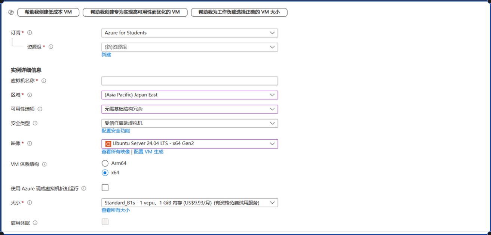The width and height of the screenshot is (491, 235).
Task: Open the 配置 VM 生成 link
Action: [x=148, y=152]
